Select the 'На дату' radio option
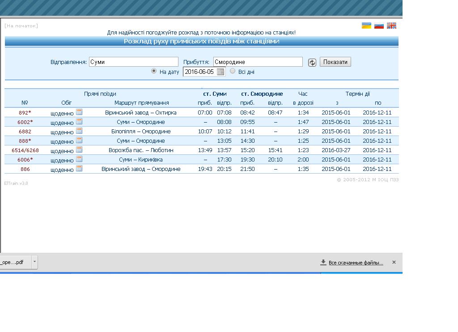This screenshot has width=458, height=332. [x=154, y=71]
